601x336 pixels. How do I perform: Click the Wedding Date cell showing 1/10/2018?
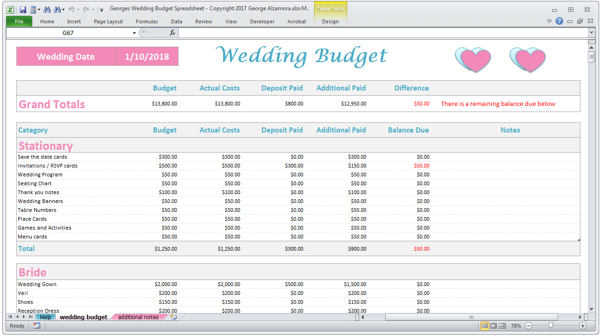[147, 56]
